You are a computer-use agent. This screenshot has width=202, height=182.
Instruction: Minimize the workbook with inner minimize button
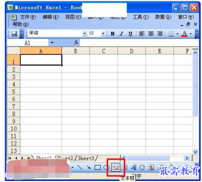tap(182, 25)
